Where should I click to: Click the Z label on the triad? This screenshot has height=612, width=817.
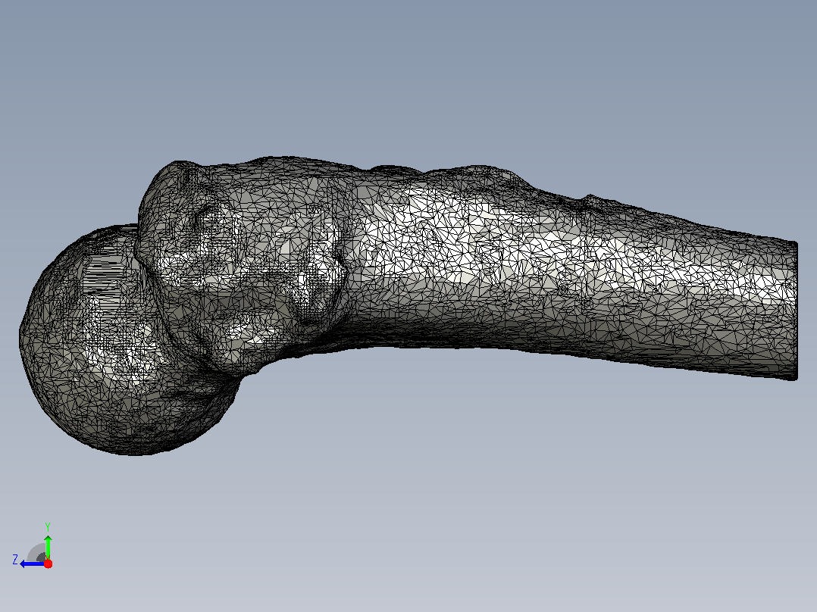(x=15, y=560)
